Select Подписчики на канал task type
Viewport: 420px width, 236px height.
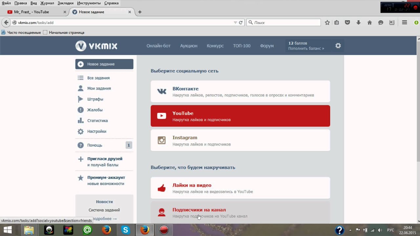pyautogui.click(x=240, y=212)
